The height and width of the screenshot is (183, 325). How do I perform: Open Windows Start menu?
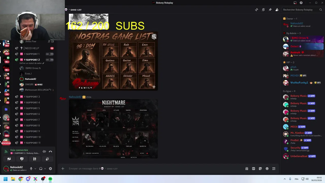tap(5, 179)
